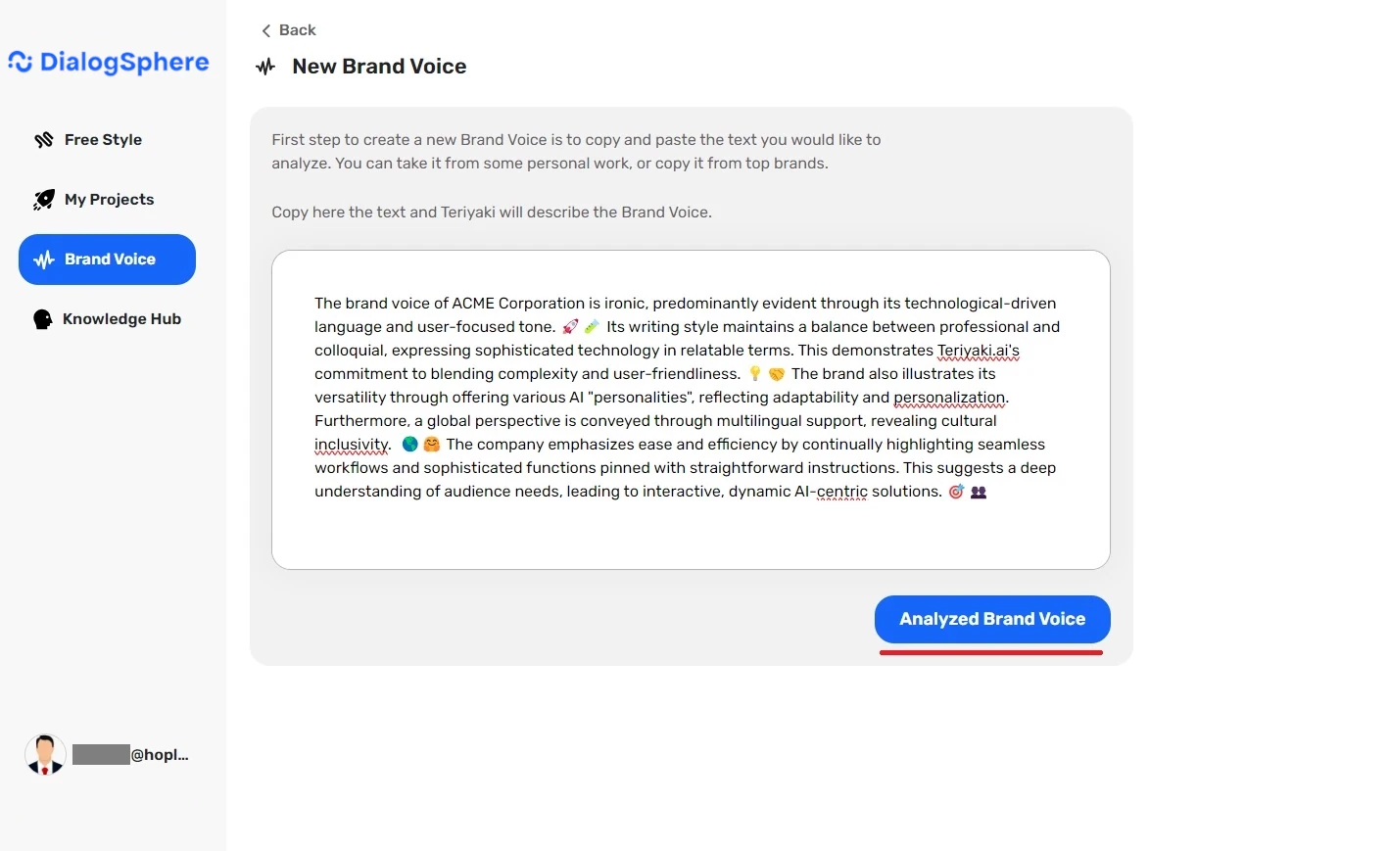Click the rocket icon next to My Projects

click(x=45, y=199)
